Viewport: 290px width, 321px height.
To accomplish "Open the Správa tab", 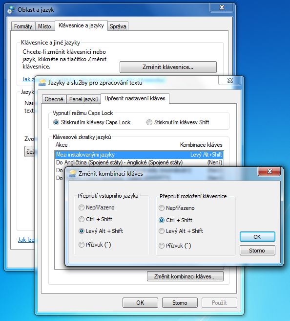I will tap(118, 26).
